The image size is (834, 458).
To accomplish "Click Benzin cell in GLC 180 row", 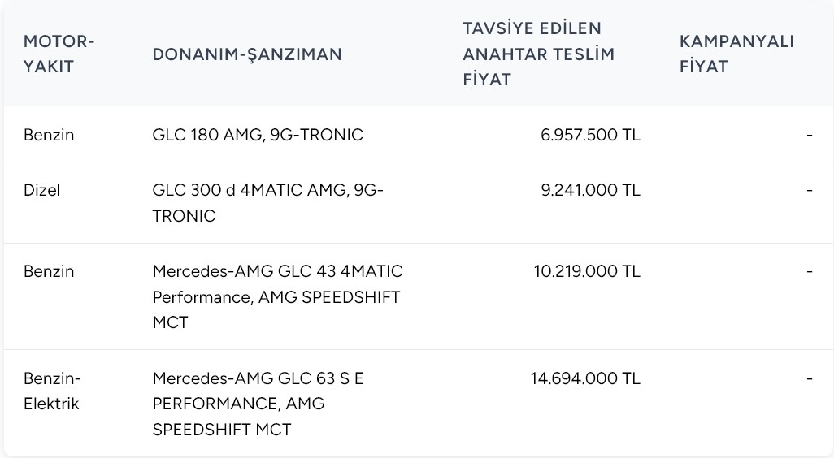I will click(49, 135).
